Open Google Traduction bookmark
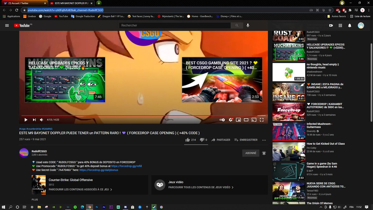Image resolution: width=373 pixels, height=210 pixels. pyautogui.click(x=83, y=16)
